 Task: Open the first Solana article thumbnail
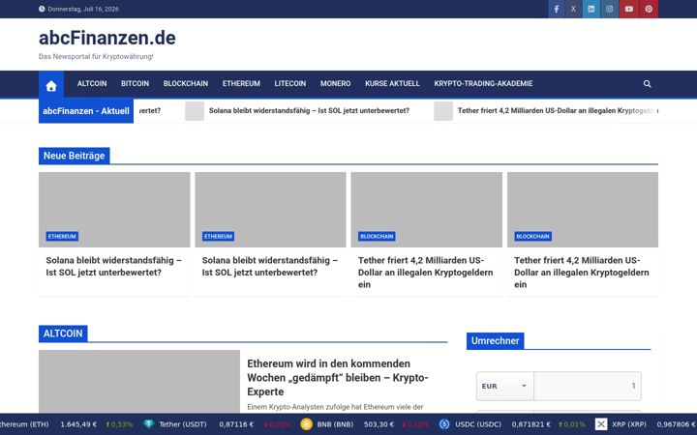click(114, 210)
